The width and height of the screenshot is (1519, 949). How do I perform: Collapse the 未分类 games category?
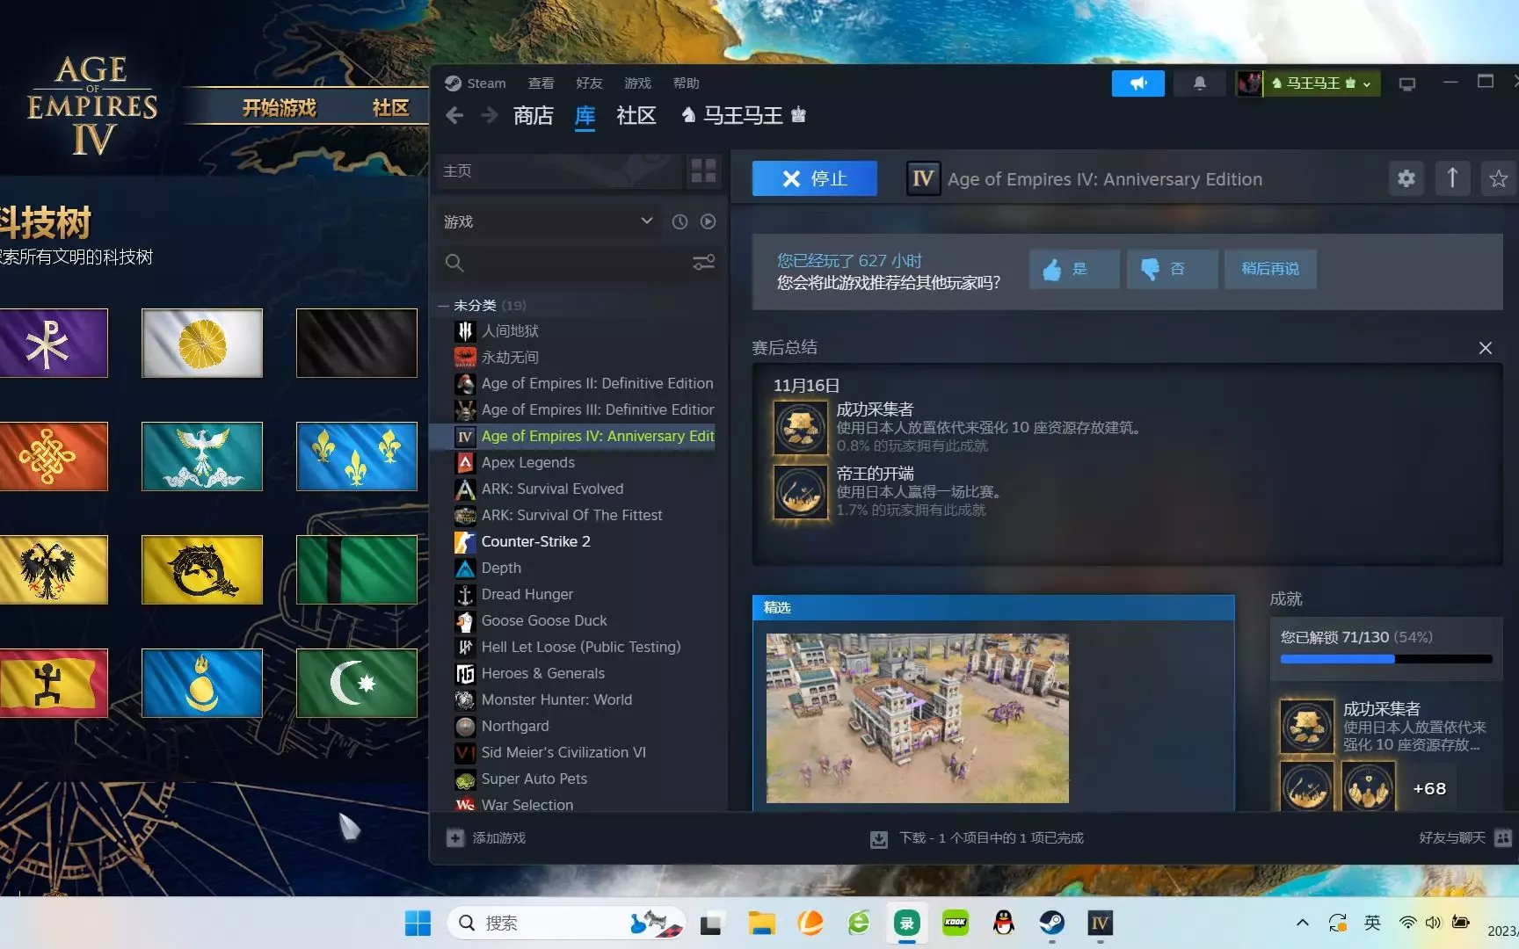[443, 306]
